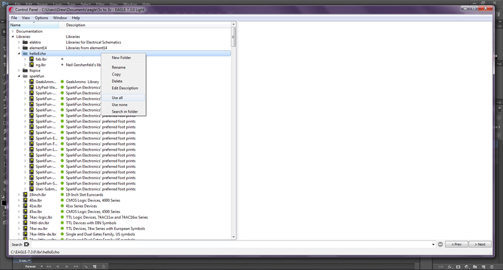Toggle the in-use dot for fab.lbr
Viewport: 503px width, 270px height.
coord(62,59)
